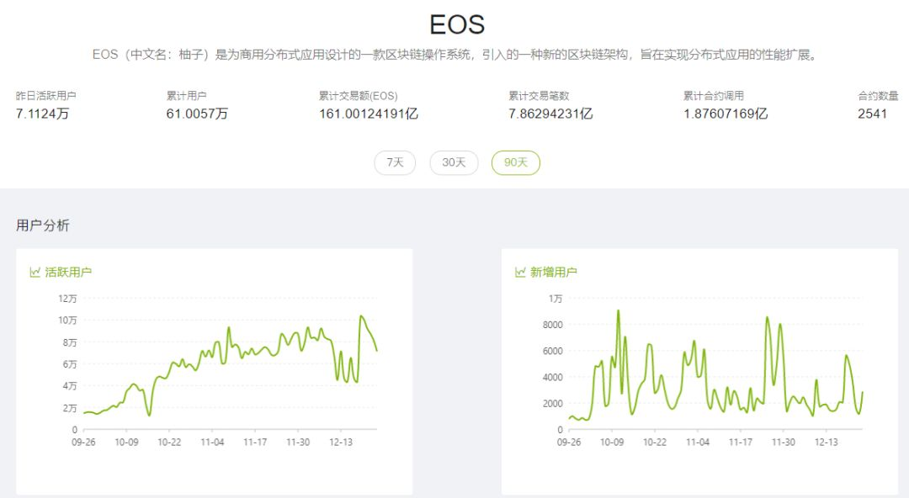
Task: Click the 6000 axis label in 新增用户 chart
Action: (x=552, y=351)
